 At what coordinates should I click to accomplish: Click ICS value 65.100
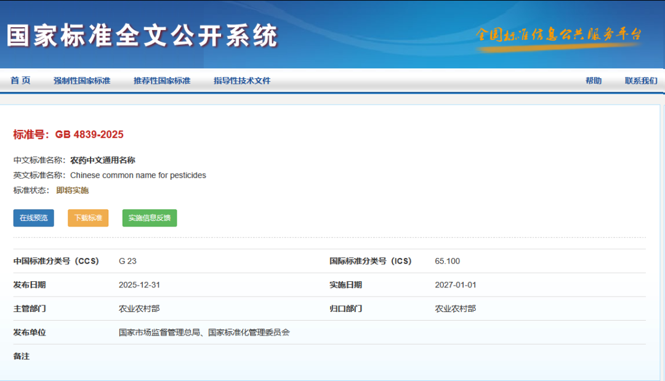(x=448, y=261)
